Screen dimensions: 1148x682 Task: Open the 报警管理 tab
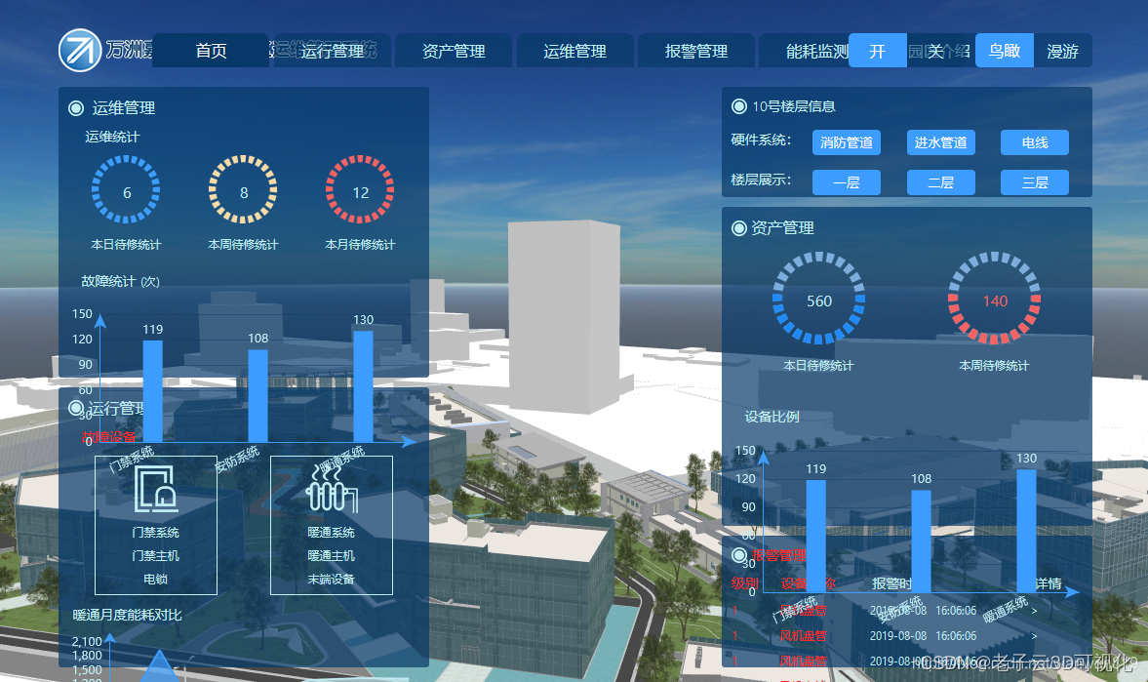pyautogui.click(x=696, y=51)
